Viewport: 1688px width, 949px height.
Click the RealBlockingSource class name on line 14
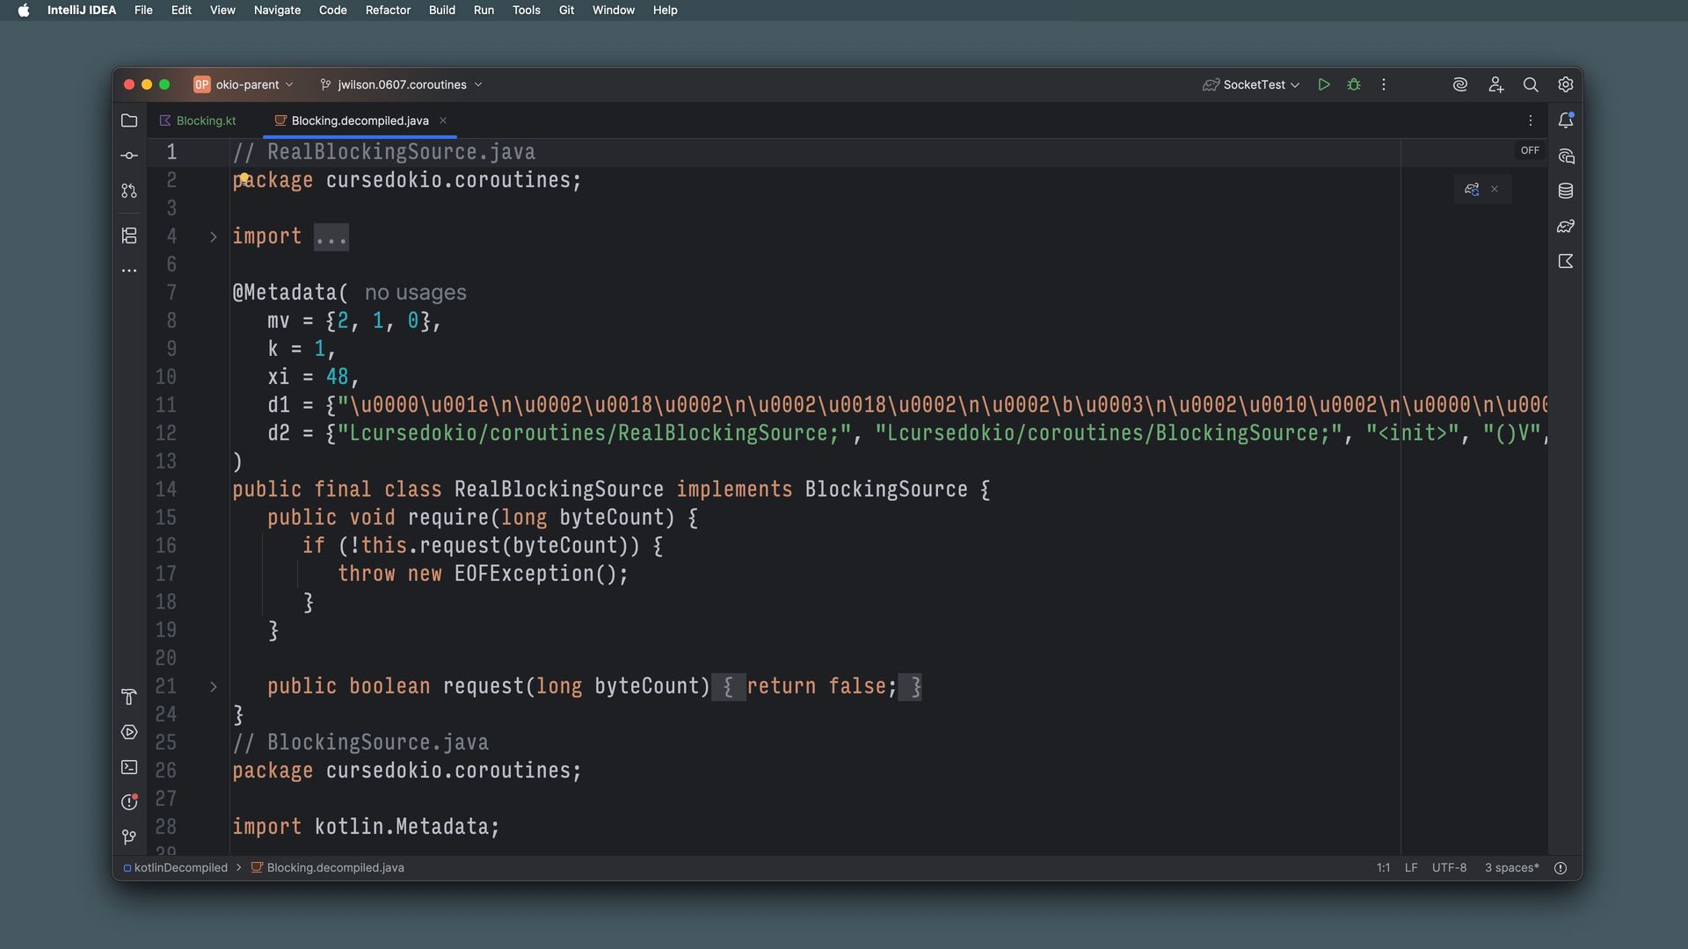(558, 489)
